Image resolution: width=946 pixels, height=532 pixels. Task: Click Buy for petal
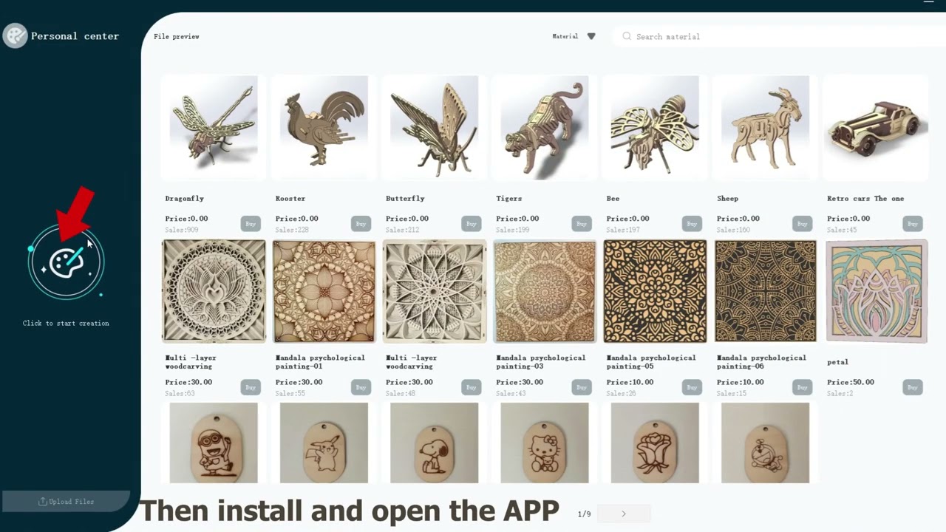click(x=913, y=387)
